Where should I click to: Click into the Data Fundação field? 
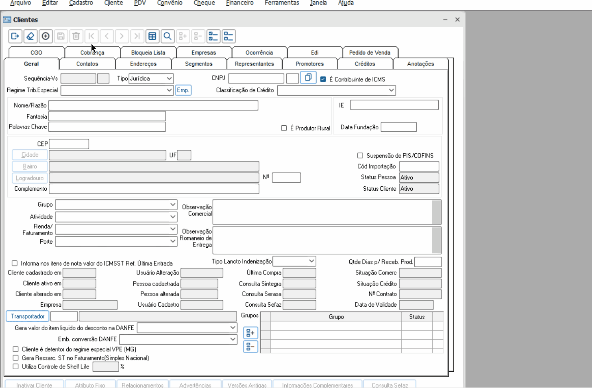pyautogui.click(x=399, y=127)
